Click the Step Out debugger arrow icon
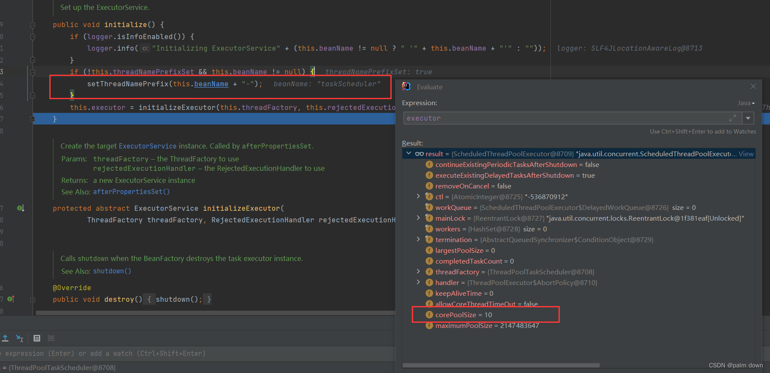The width and height of the screenshot is (770, 373). point(5,338)
